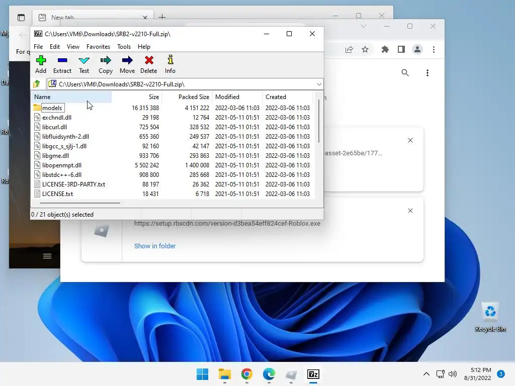Click the share icon in Chrome toolbar
This screenshot has width=515, height=386.
(349, 50)
